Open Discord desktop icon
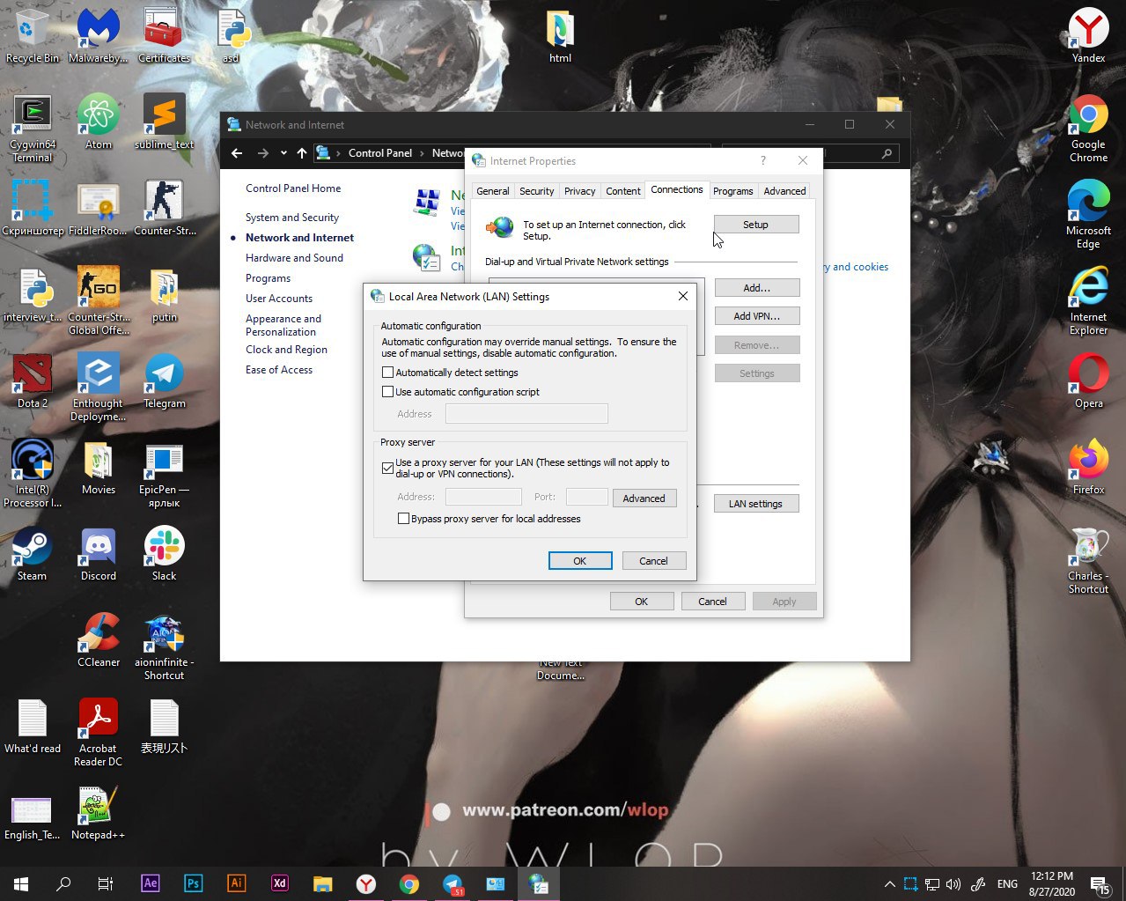Image resolution: width=1126 pixels, height=901 pixels. click(99, 553)
